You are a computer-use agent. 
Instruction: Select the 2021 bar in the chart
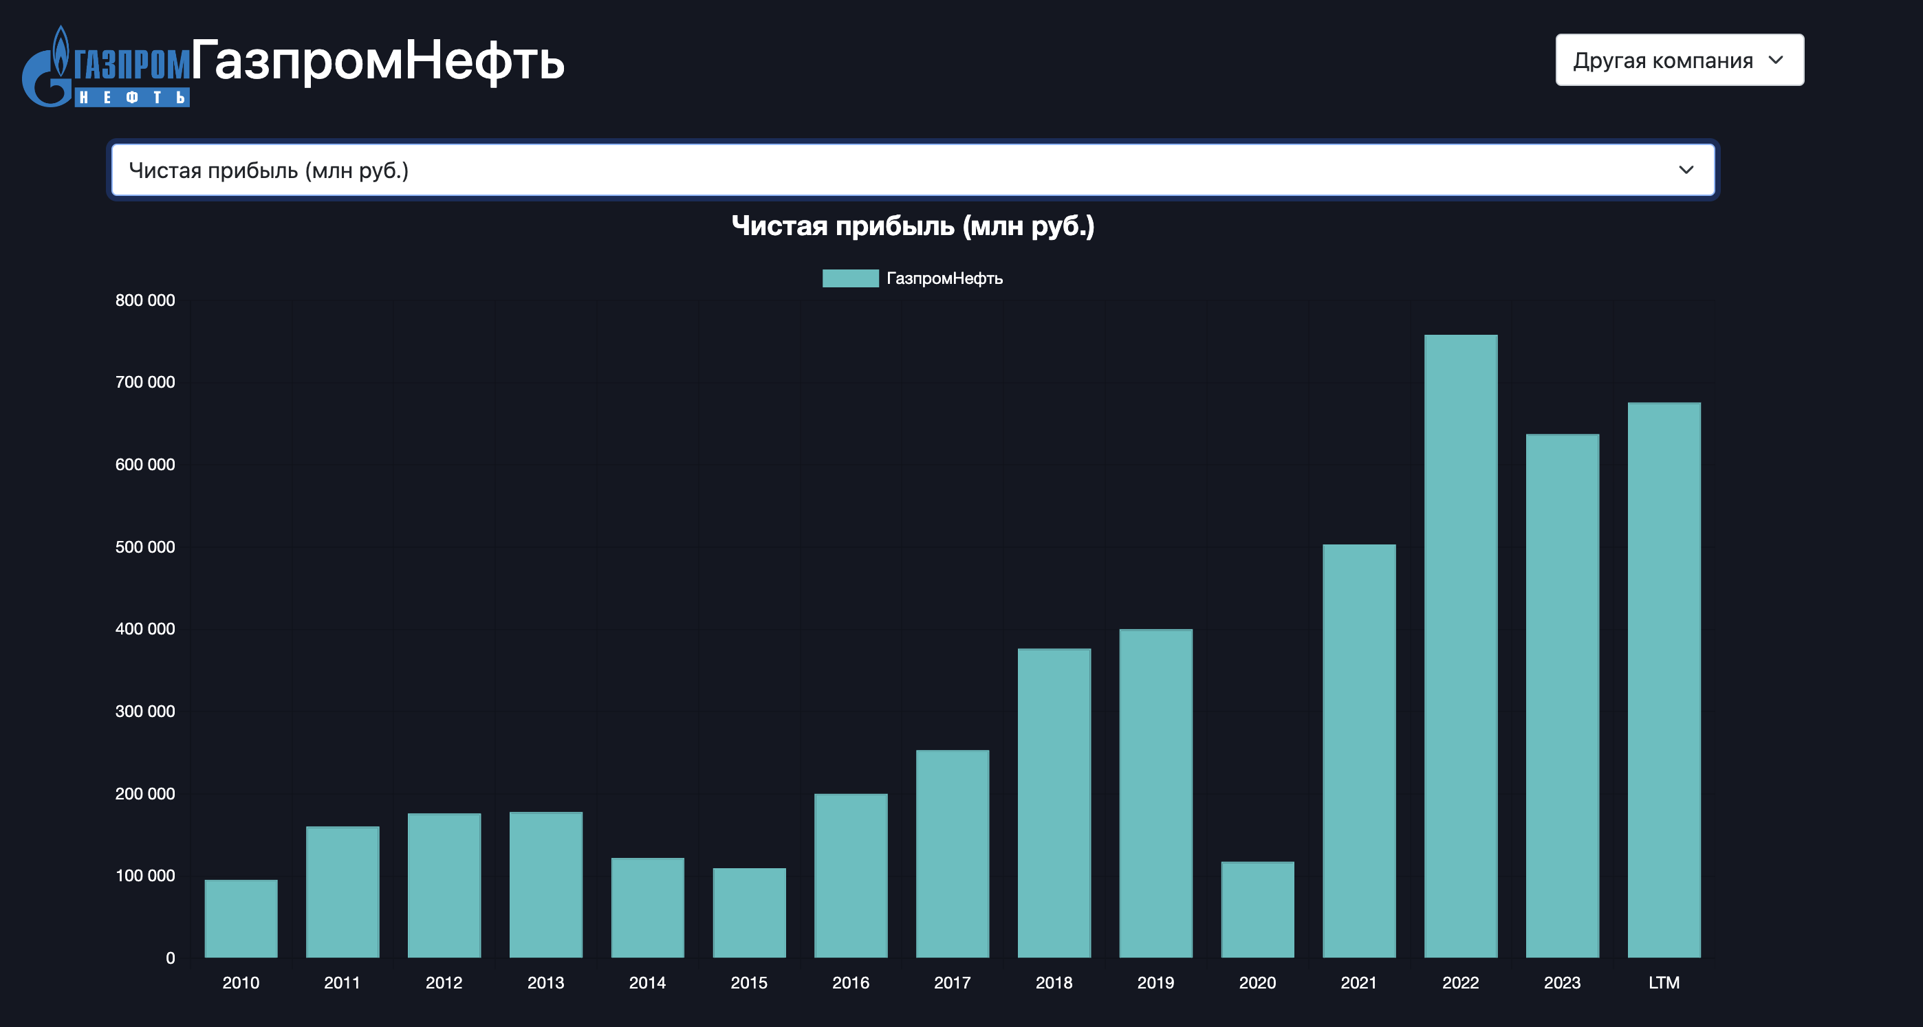(x=1360, y=751)
